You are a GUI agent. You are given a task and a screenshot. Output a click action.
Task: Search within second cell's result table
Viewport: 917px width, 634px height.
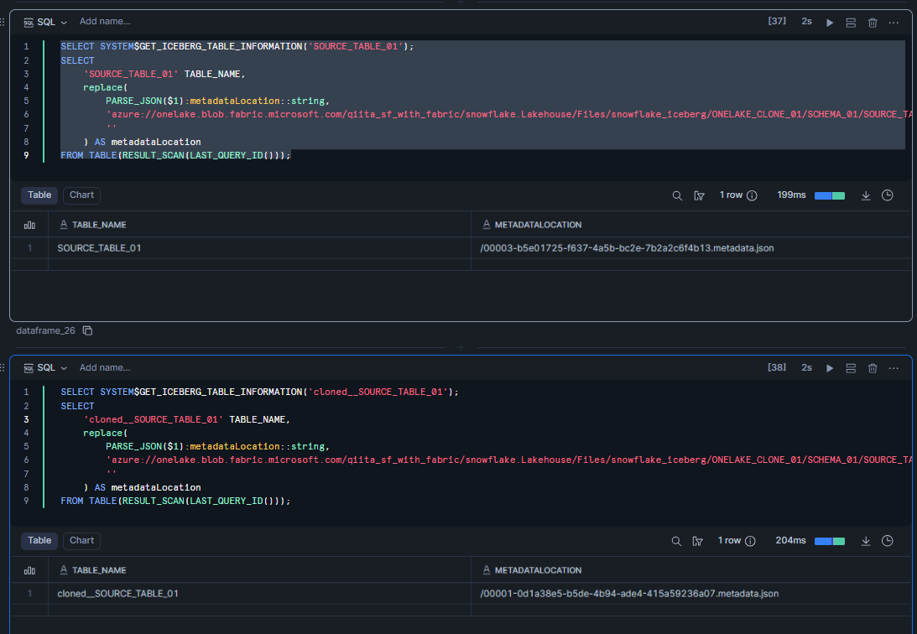[677, 541]
